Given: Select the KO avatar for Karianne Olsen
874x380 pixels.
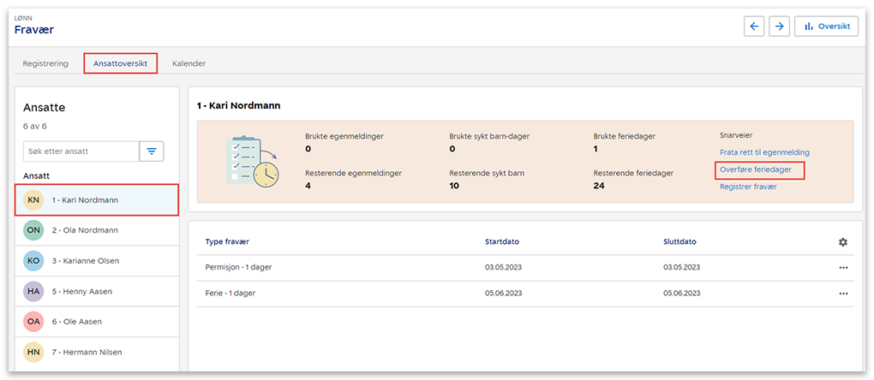Looking at the screenshot, I should click(33, 261).
